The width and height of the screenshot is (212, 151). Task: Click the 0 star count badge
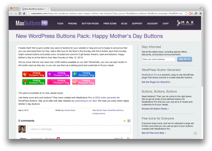click(x=129, y=121)
